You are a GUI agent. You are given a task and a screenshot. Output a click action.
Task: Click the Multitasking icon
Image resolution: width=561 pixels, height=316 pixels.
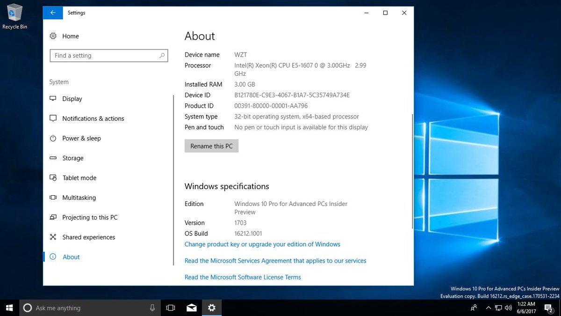pos(53,198)
